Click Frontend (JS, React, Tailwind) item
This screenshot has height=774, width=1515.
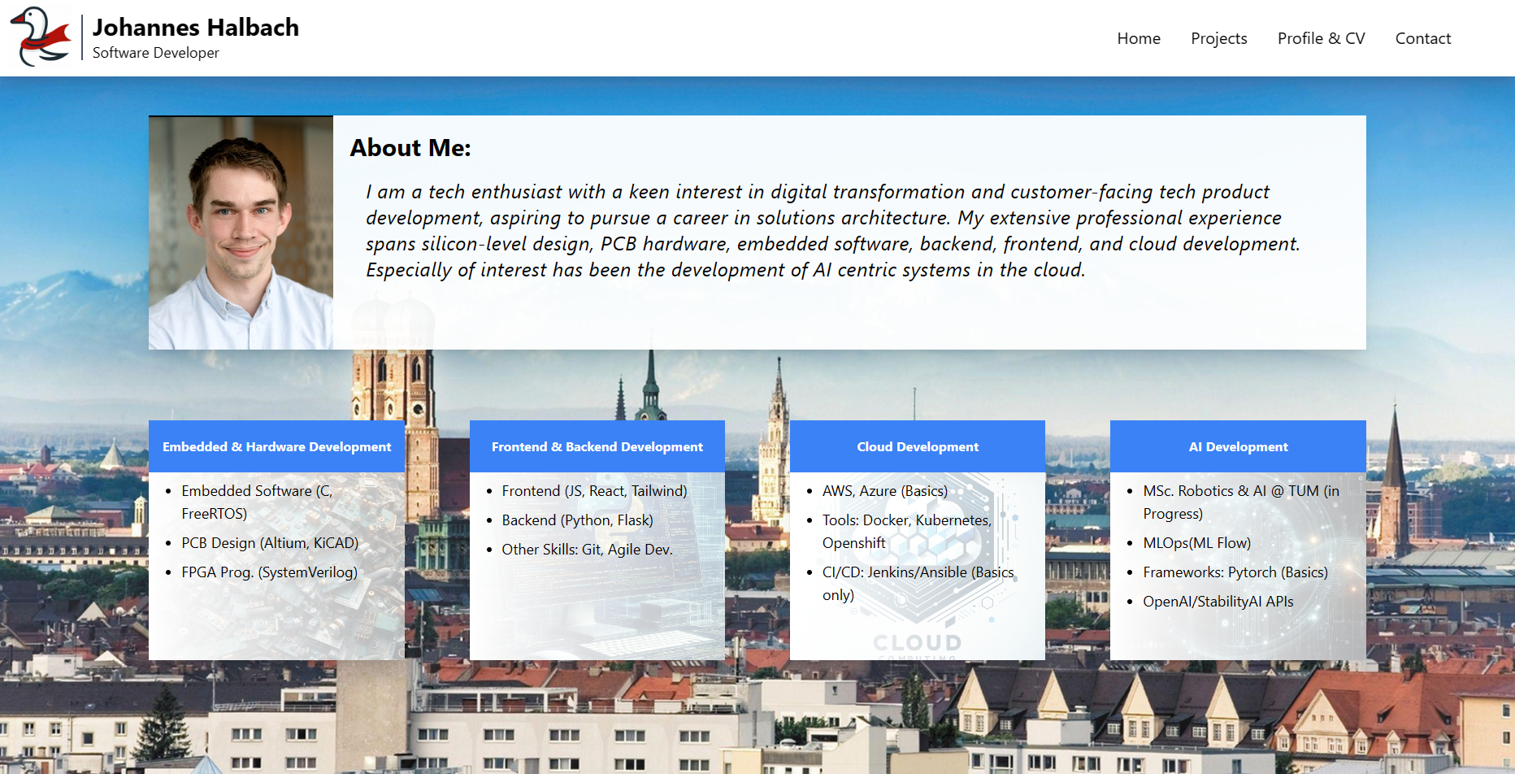594,491
